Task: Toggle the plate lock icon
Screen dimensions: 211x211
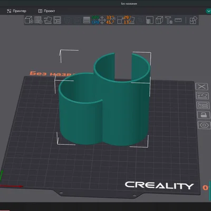Action: click(x=204, y=115)
